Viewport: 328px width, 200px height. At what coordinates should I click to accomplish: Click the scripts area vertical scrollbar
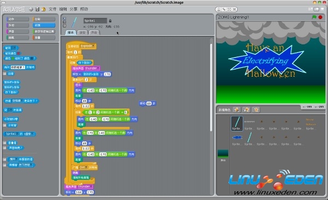click(211, 88)
